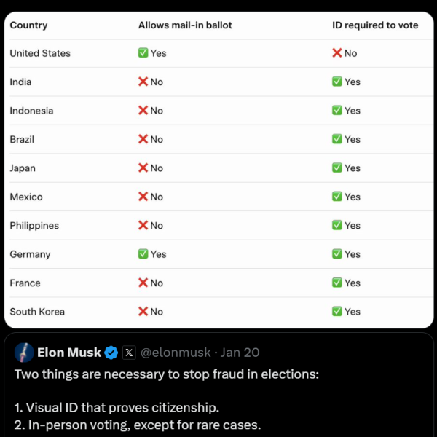Click the X logo badge beside the name
This screenshot has height=437, width=437.
[x=129, y=353]
